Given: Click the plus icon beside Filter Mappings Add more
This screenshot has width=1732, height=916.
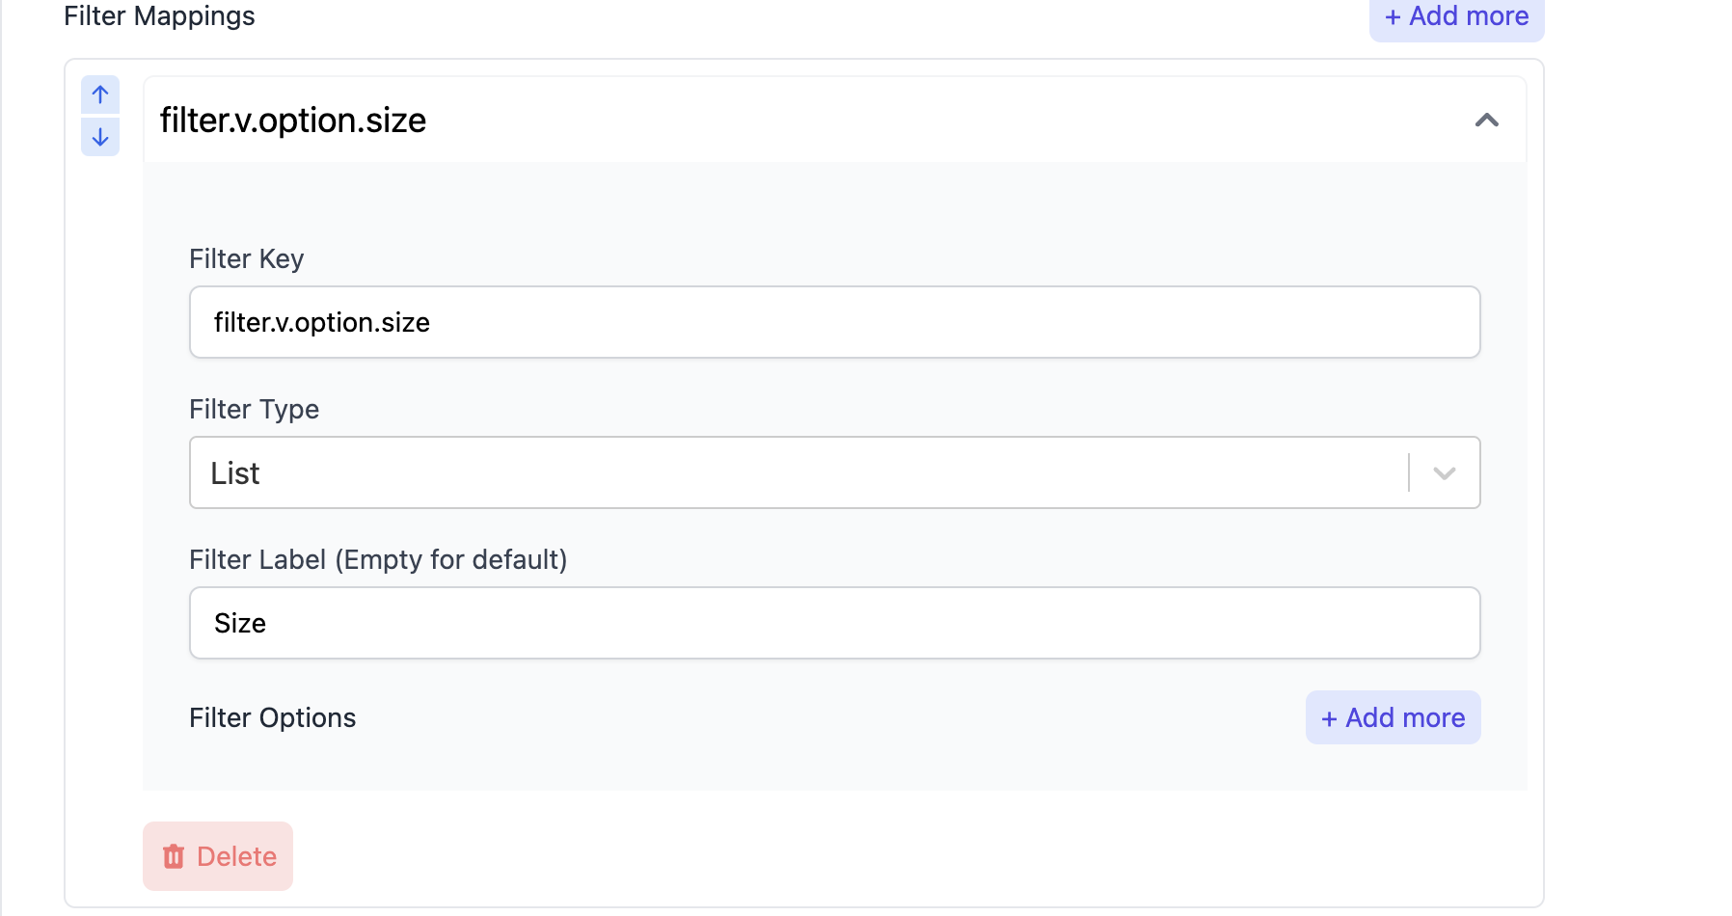Looking at the screenshot, I should point(1393,16).
